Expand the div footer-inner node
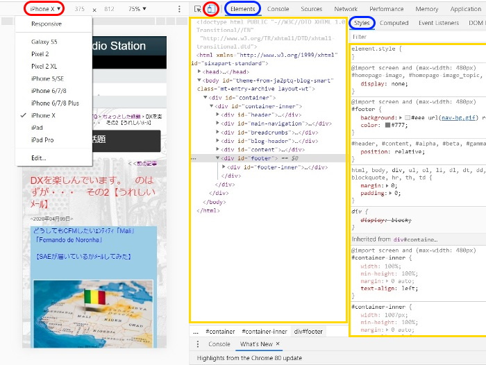Screen dimensions: 486x365 click(x=224, y=167)
